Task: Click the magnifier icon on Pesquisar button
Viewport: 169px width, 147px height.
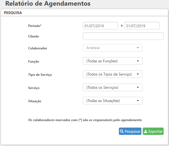Action: 122,132
